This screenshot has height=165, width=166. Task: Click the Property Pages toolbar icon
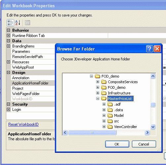[27, 23]
